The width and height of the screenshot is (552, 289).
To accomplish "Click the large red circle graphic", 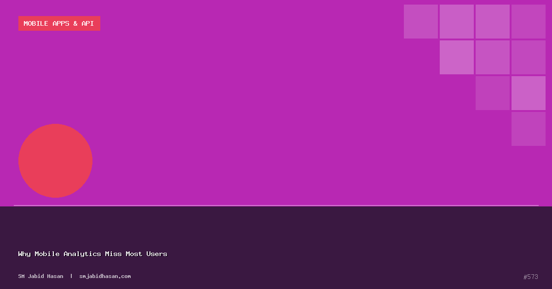I will [x=55, y=161].
